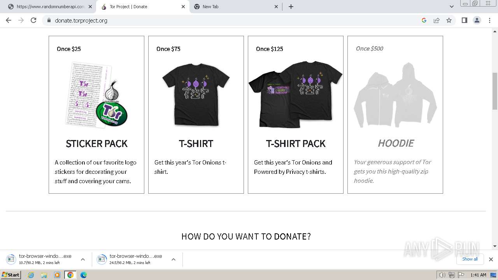The width and height of the screenshot is (498, 280).
Task: Expand options for second download item
Action: coord(174,259)
